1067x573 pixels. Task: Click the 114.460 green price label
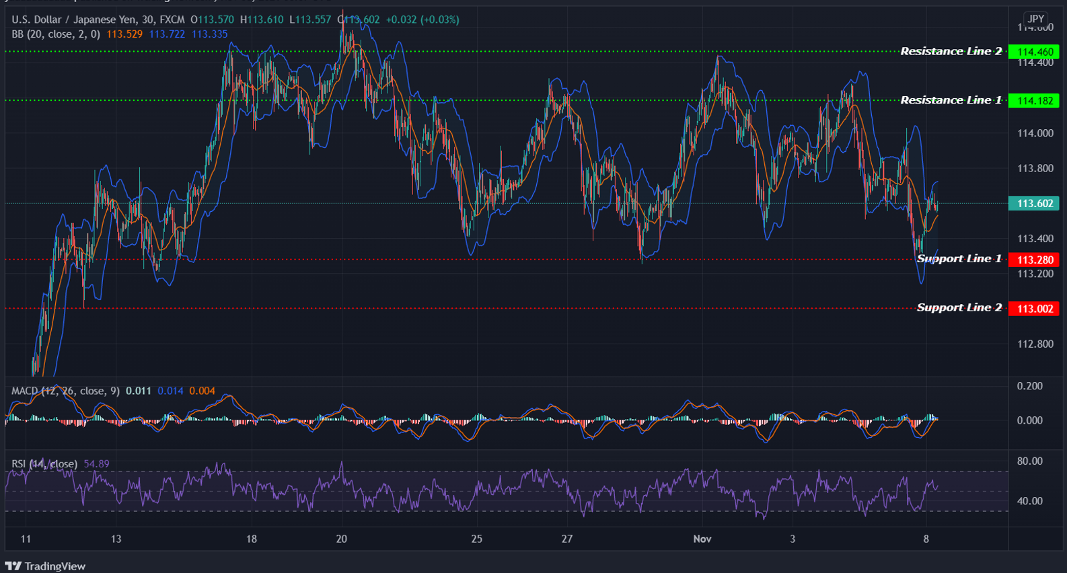coord(1034,52)
